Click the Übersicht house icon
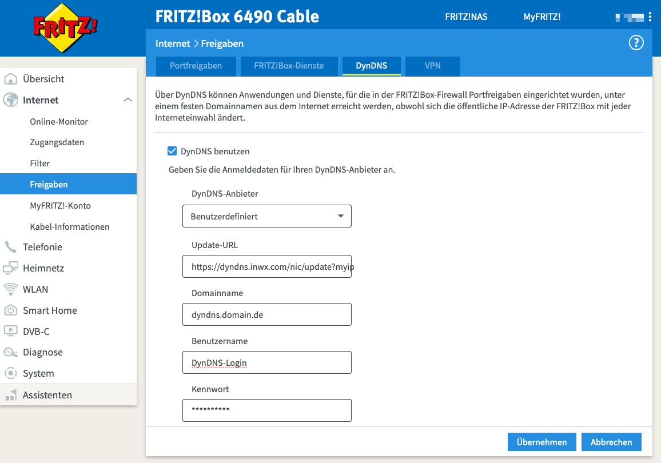Viewport: 661px width, 463px height. click(10, 79)
